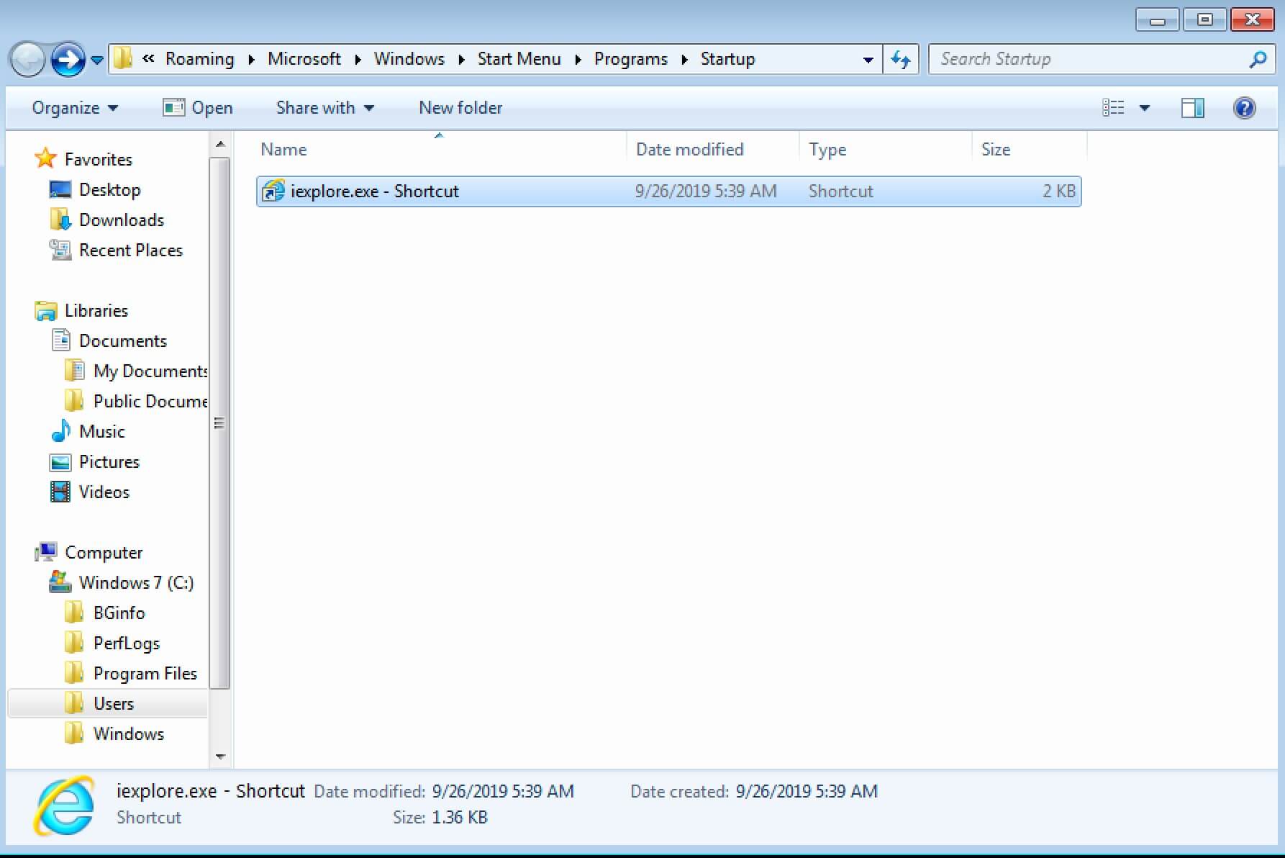Sort files by the Date modified column
This screenshot has height=858, width=1285.
pyautogui.click(x=689, y=149)
